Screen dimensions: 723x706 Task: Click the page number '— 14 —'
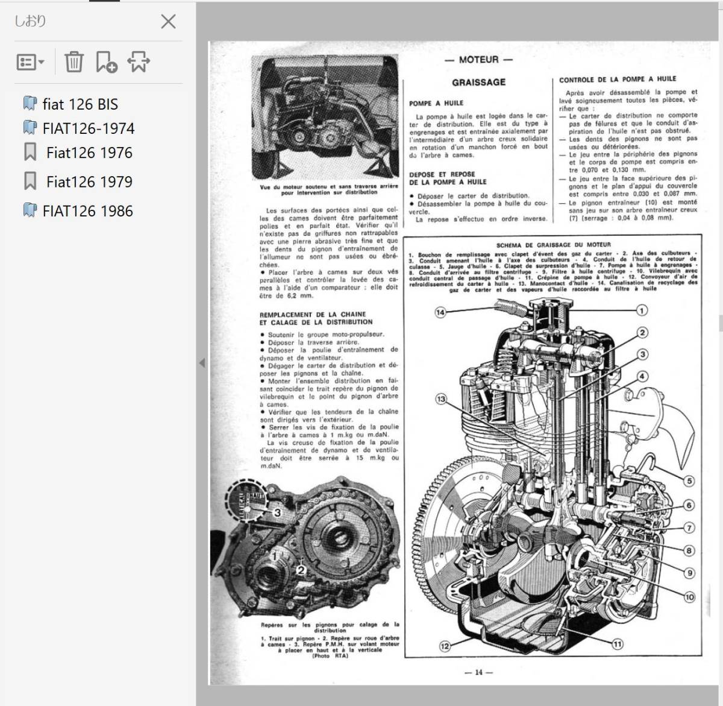coord(479,672)
